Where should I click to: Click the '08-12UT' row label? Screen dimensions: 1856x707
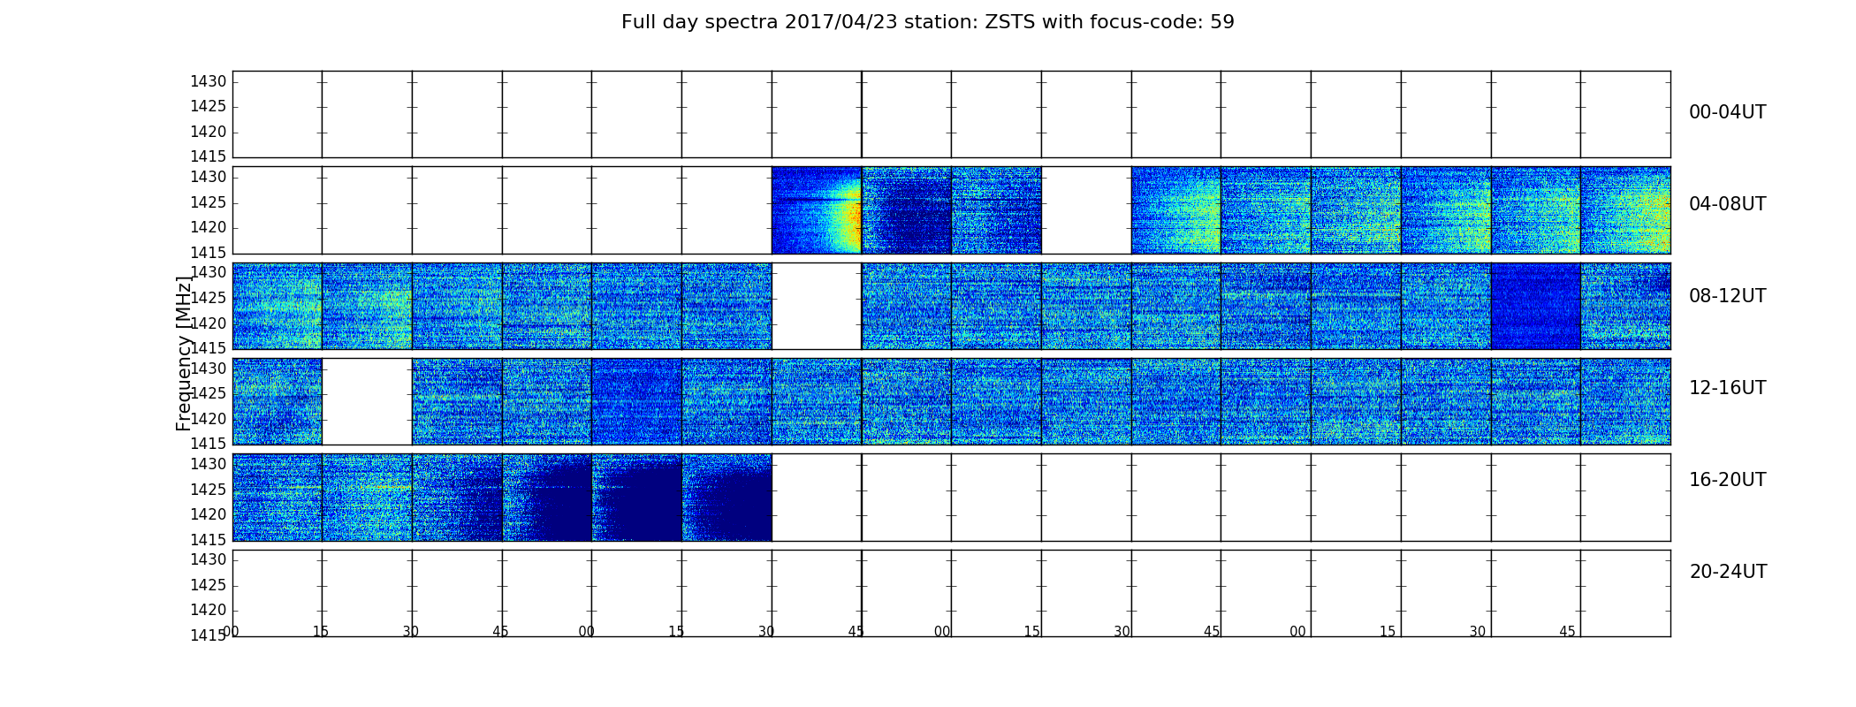pyautogui.click(x=1727, y=296)
